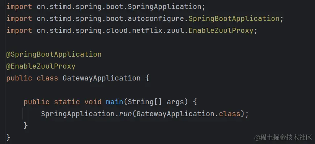
Task: Click the class keyword before GatewayApplication
Action: pos(47,78)
